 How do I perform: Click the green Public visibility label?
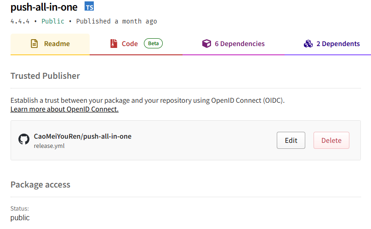pos(53,21)
